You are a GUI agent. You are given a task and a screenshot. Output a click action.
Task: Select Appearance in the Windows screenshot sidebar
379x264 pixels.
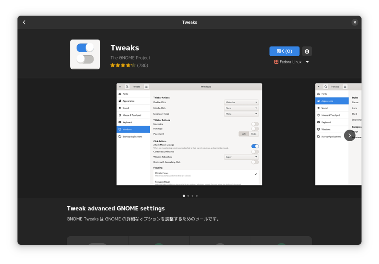[133, 101]
